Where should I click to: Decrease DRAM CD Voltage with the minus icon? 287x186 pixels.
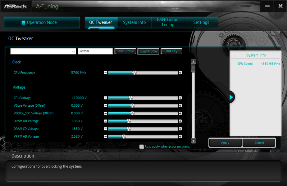click(x=106, y=129)
